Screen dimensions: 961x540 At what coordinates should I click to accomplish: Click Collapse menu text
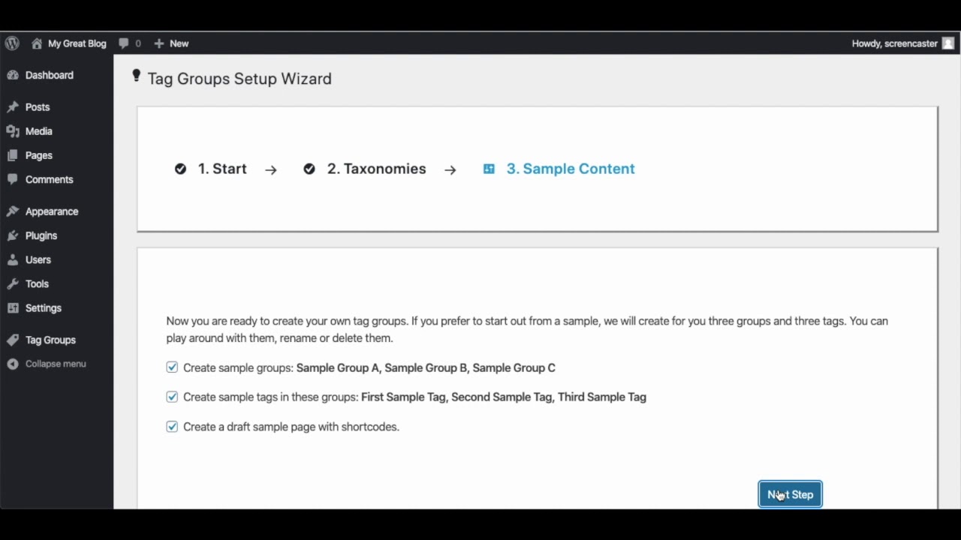click(x=56, y=364)
